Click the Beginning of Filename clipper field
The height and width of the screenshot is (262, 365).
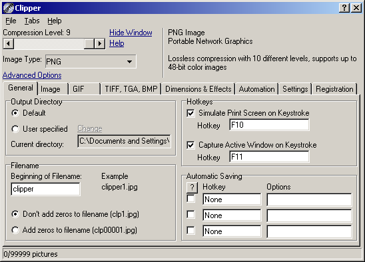[45, 189]
